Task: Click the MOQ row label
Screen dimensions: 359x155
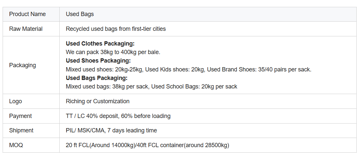Action: (16, 145)
